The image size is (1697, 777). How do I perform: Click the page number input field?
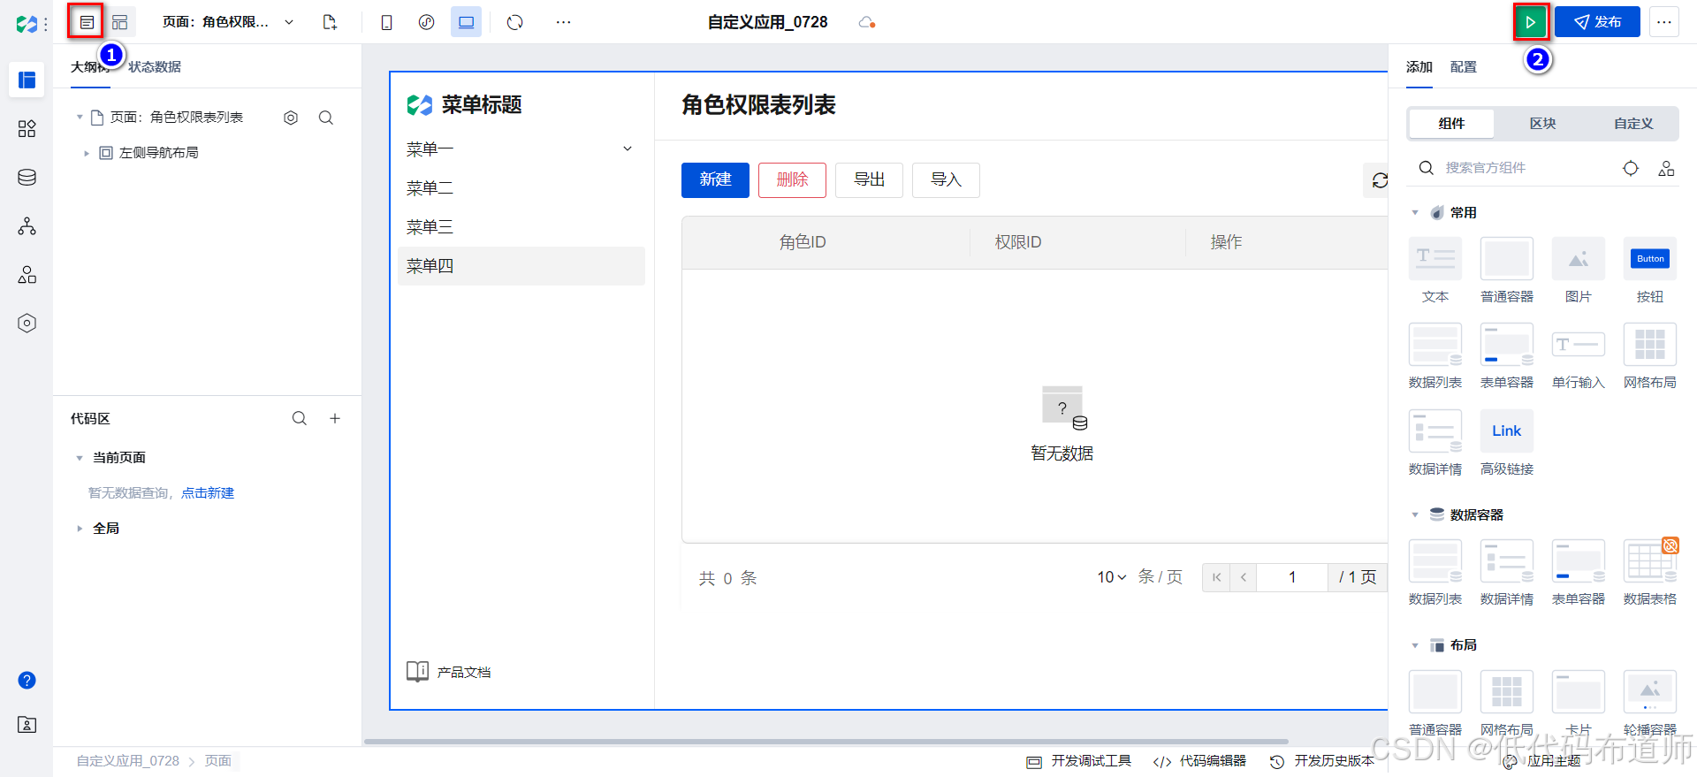click(x=1292, y=577)
